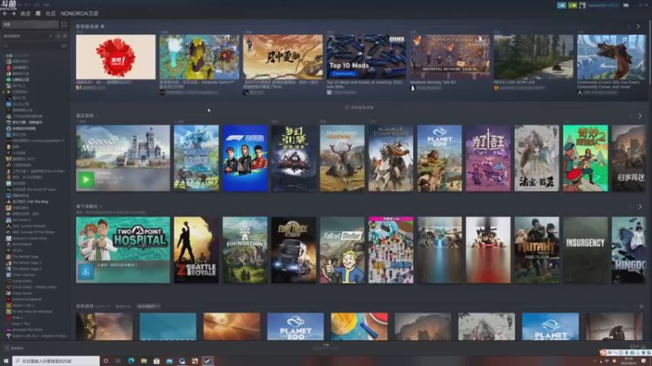Viewport: 652px width, 366px height.
Task: Open the user avatar in title bar
Action: (583, 6)
